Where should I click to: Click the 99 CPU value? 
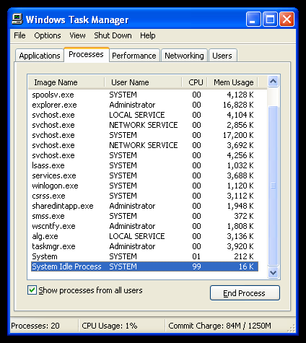[196, 266]
